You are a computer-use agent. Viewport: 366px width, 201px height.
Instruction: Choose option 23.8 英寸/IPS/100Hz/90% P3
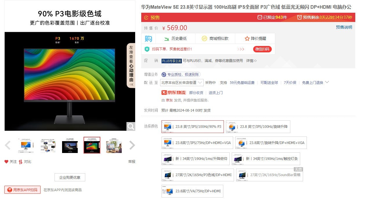click(193, 127)
